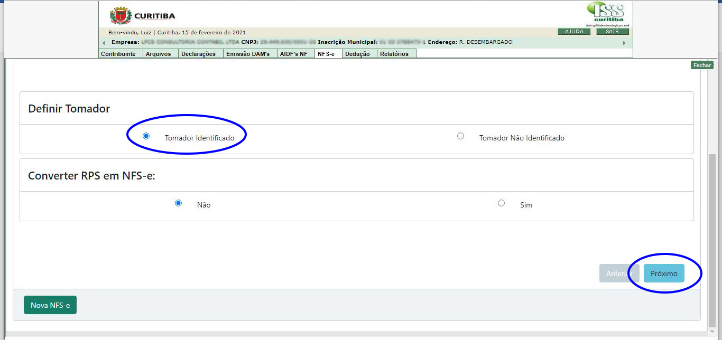This screenshot has height=340, width=722.
Task: Click the vertical scrollbar on the right
Action: tap(711, 238)
